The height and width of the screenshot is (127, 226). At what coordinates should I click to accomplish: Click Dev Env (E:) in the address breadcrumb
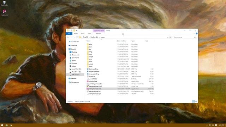coord(94,37)
